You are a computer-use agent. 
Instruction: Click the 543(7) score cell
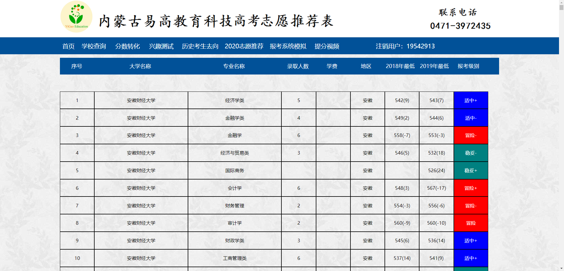437,100
